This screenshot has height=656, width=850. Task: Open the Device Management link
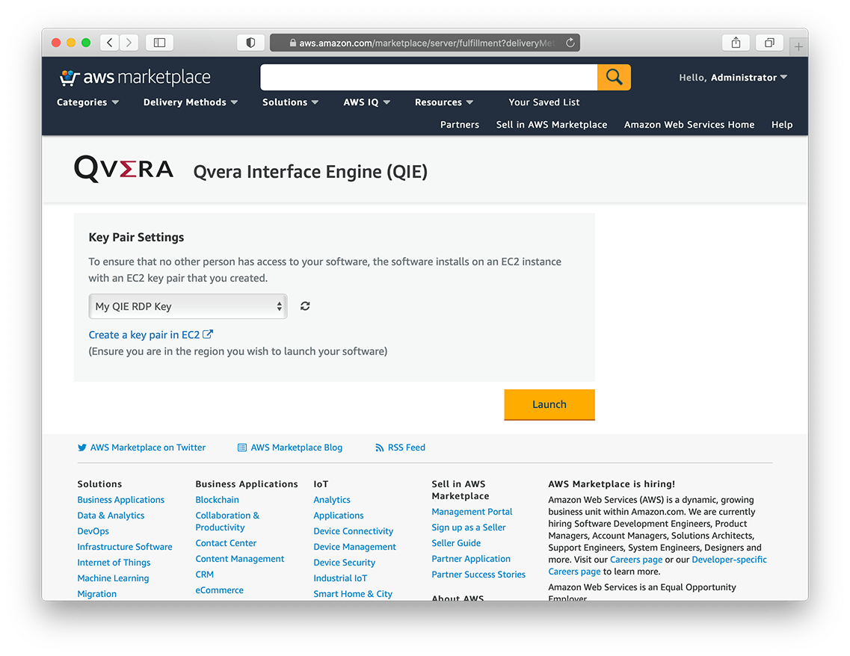tap(354, 547)
